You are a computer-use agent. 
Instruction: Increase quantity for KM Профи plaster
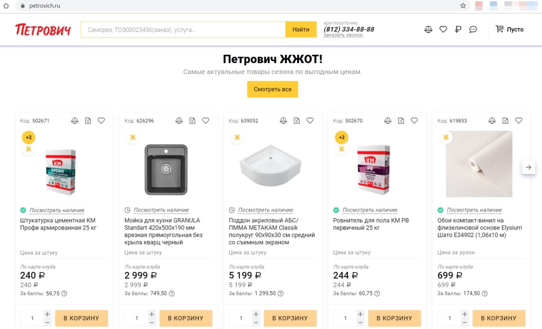tap(47, 314)
